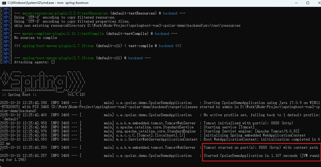Maximize the cmd.exe window
Viewport: 321px width, 167px height.
click(307, 3)
